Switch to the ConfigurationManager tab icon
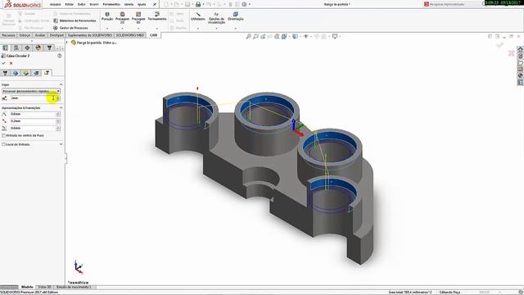 coord(27,48)
